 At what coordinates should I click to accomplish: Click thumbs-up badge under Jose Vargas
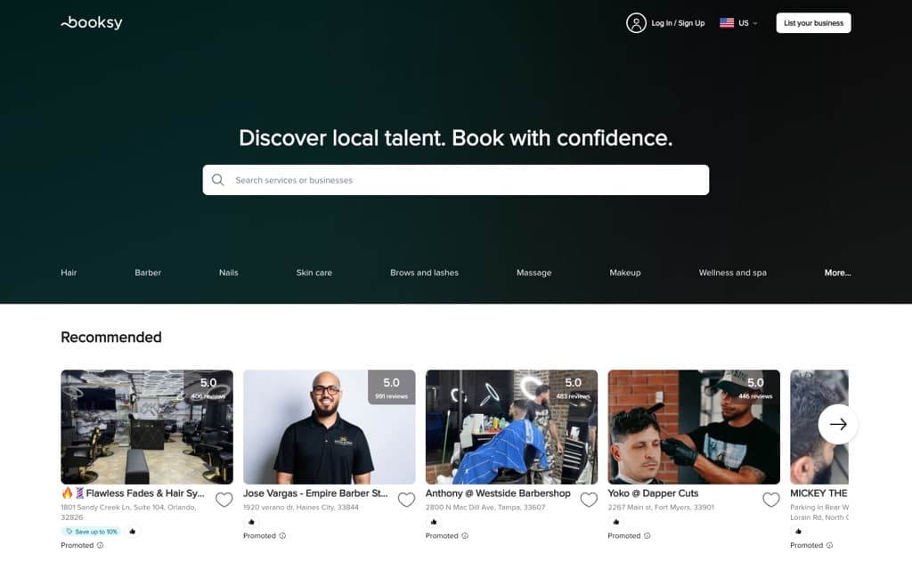[x=251, y=522]
